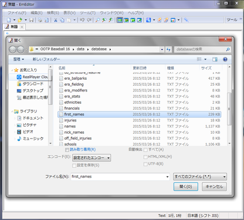Image resolution: width=244 pixels, height=220 pixels.
Task: Check the 設定を保存(S) checkbox
Action: click(x=74, y=165)
